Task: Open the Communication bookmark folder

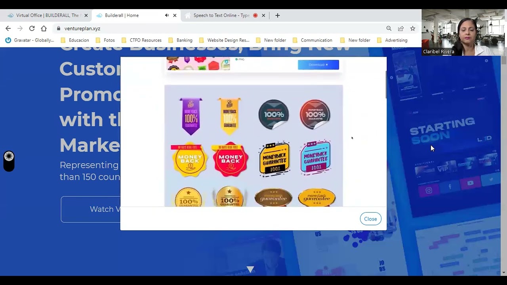Action: [x=312, y=40]
